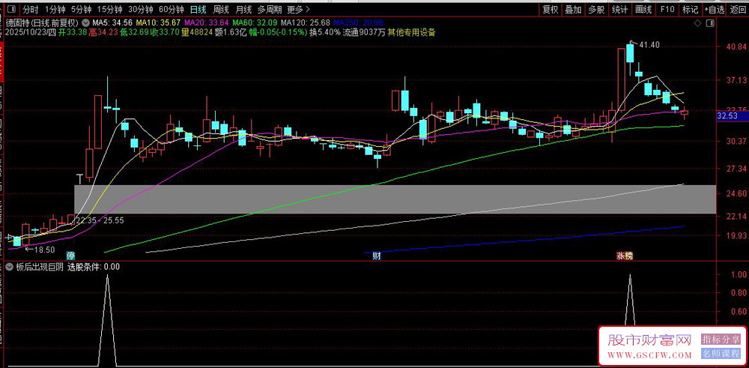Click the 涨榜 event marker

[625, 256]
